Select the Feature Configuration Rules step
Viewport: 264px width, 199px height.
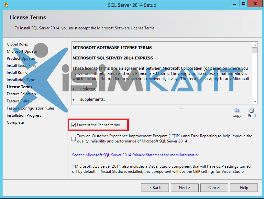pos(31,108)
